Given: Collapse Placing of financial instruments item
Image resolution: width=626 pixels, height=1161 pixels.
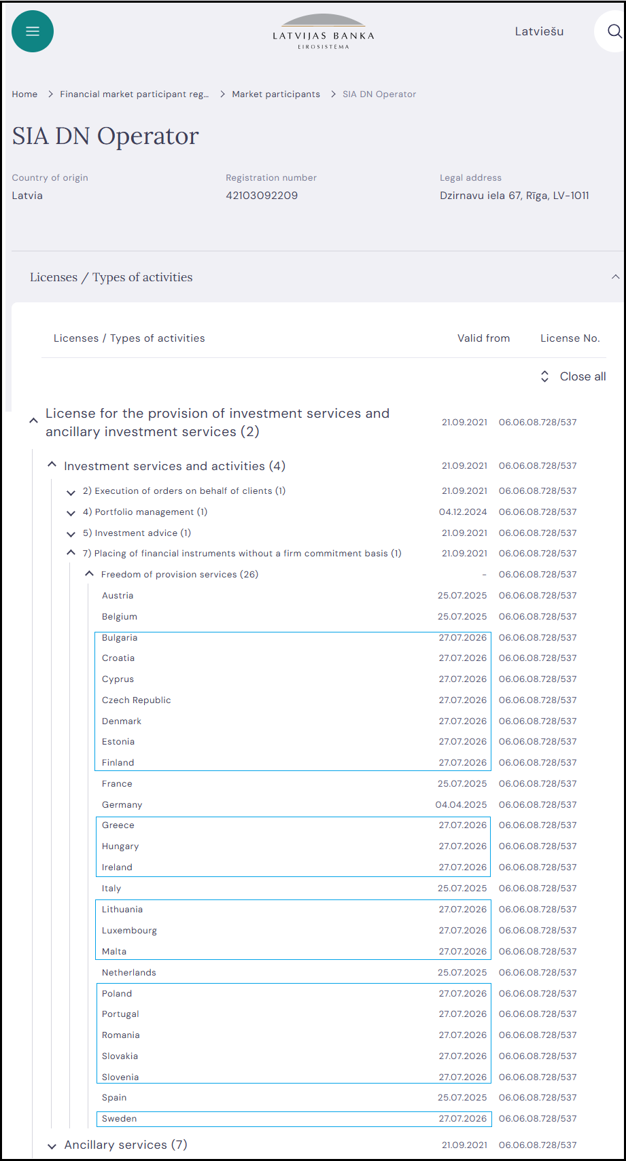Looking at the screenshot, I should click(71, 553).
